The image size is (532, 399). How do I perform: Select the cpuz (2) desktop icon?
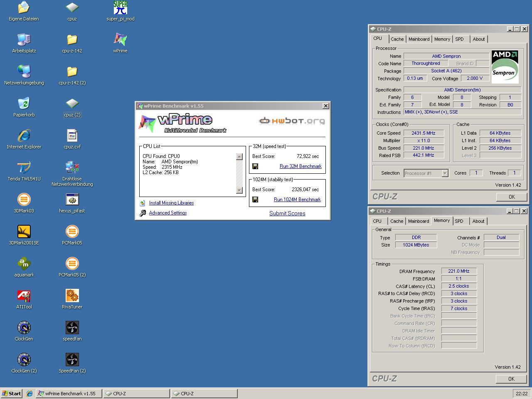pos(72,107)
